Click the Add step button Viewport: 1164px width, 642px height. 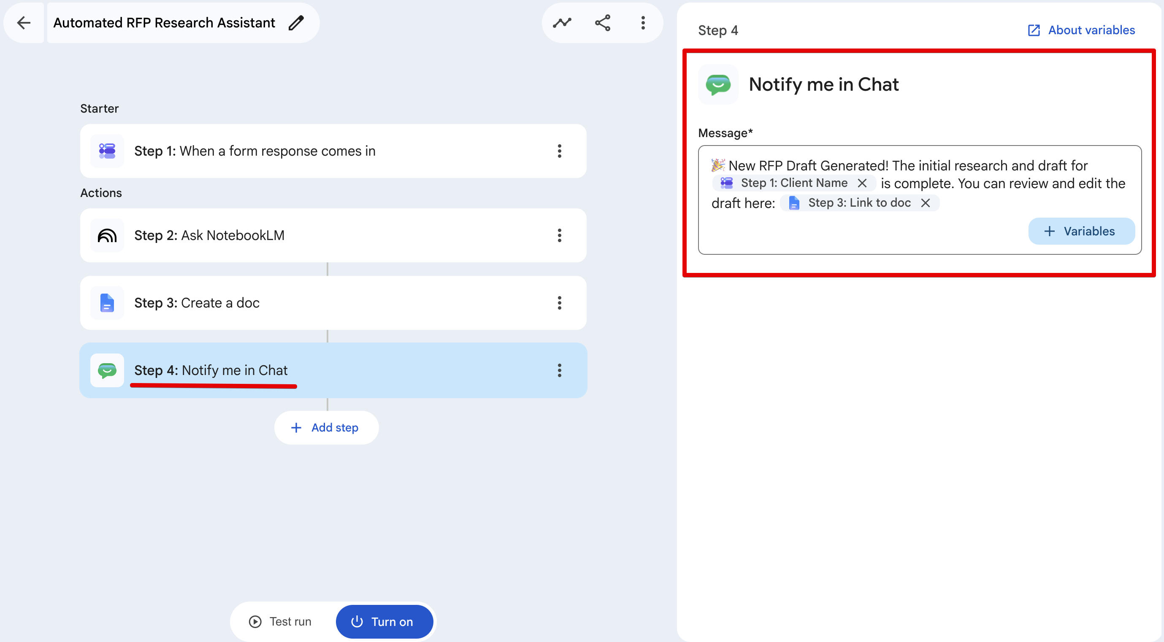point(326,428)
